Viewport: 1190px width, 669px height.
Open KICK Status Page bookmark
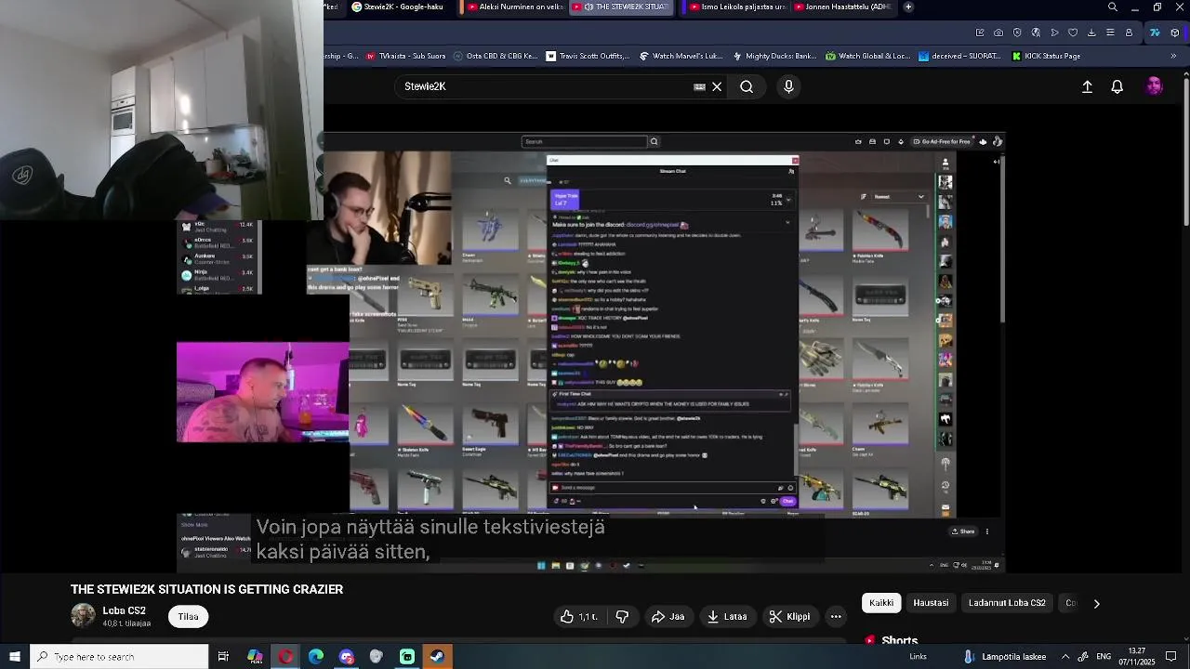click(x=1044, y=56)
